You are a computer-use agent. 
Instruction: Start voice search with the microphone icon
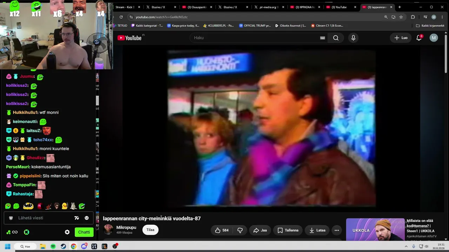(353, 38)
